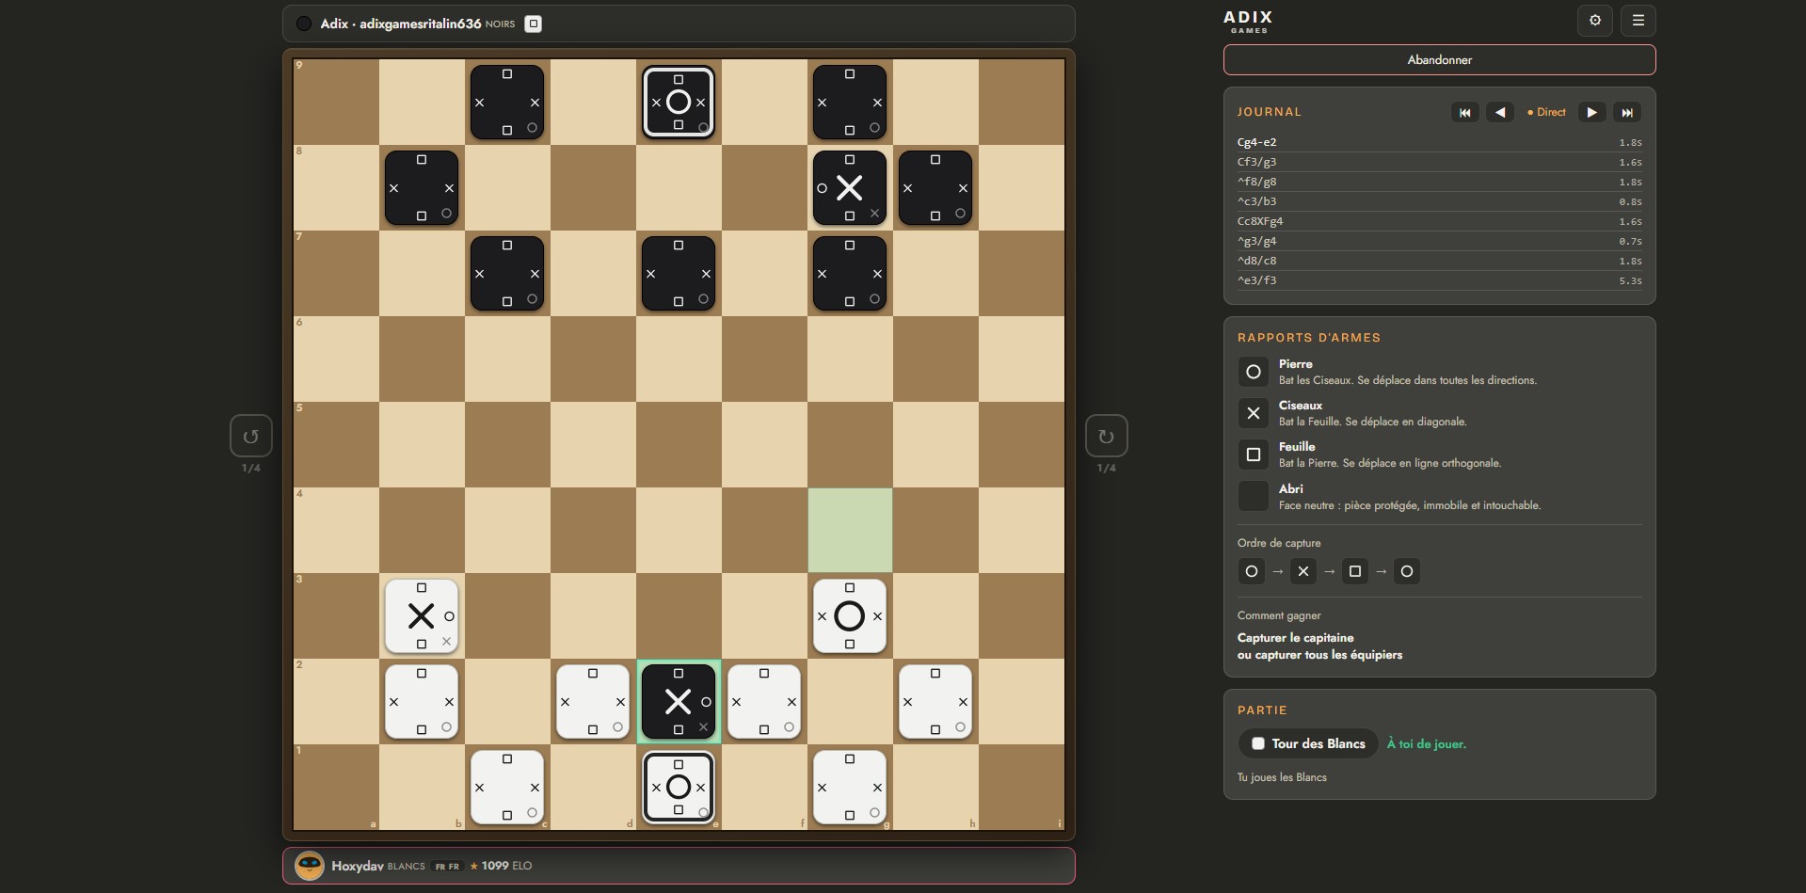Click the black piece on g7
The image size is (1806, 893).
(850, 274)
